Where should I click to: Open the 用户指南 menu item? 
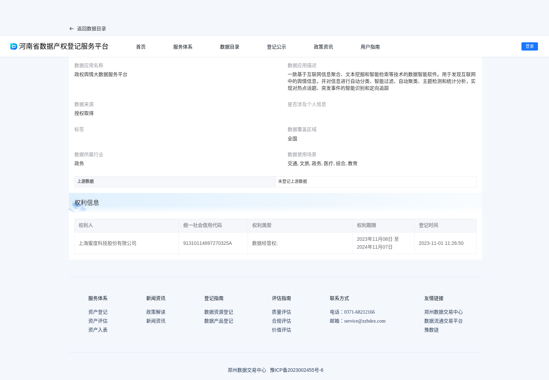tap(370, 47)
